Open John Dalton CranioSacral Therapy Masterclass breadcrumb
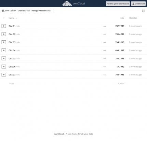 pyautogui.click(x=27, y=11)
